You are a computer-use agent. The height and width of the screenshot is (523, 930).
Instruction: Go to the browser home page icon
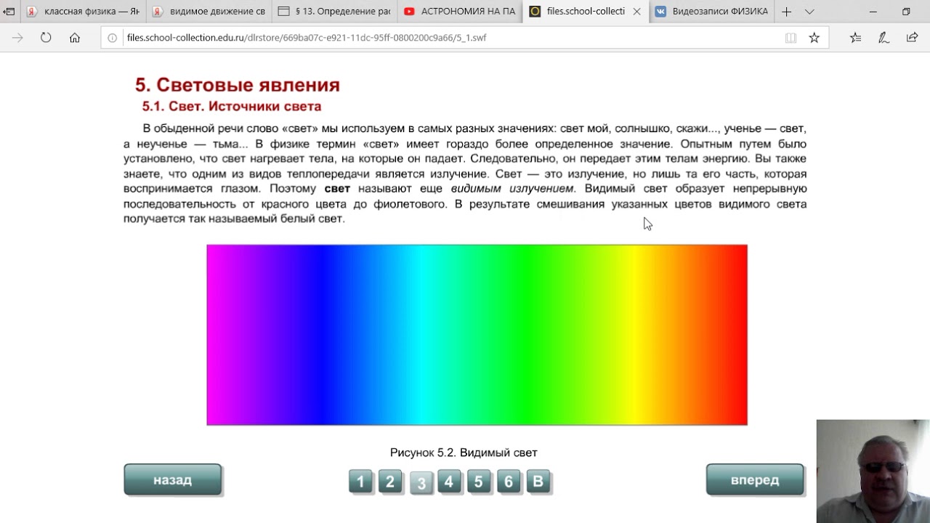click(75, 38)
